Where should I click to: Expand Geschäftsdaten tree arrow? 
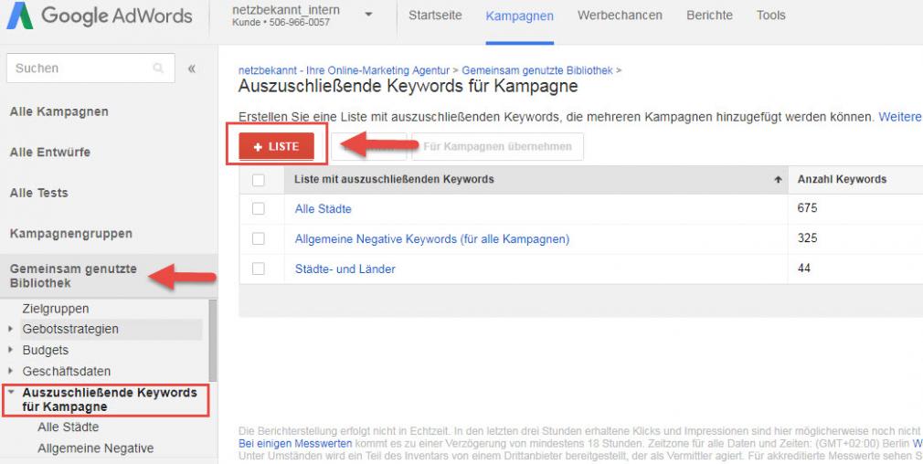pyautogui.click(x=10, y=371)
